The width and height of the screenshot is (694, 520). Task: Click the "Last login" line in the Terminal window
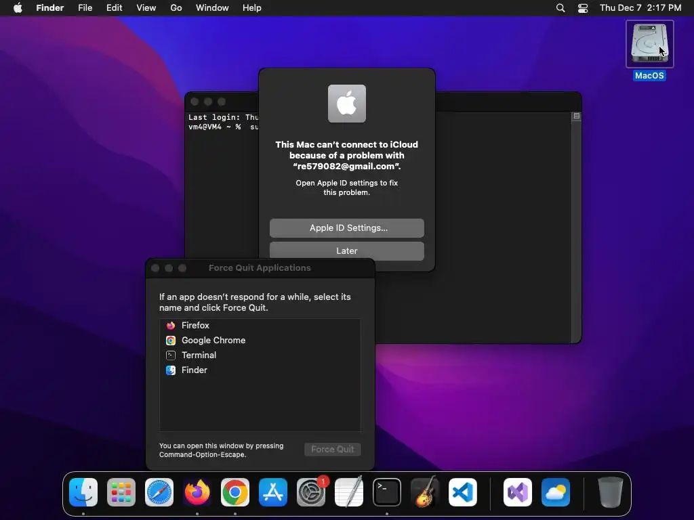[x=223, y=117]
